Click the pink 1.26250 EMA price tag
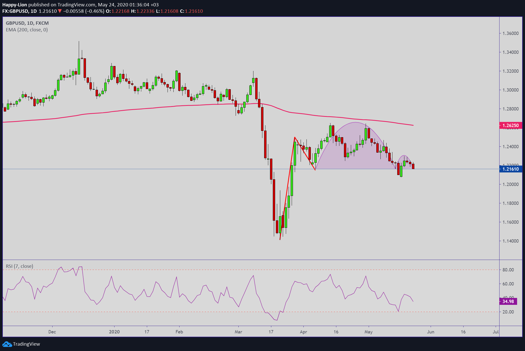This screenshot has width=525, height=351. point(510,126)
